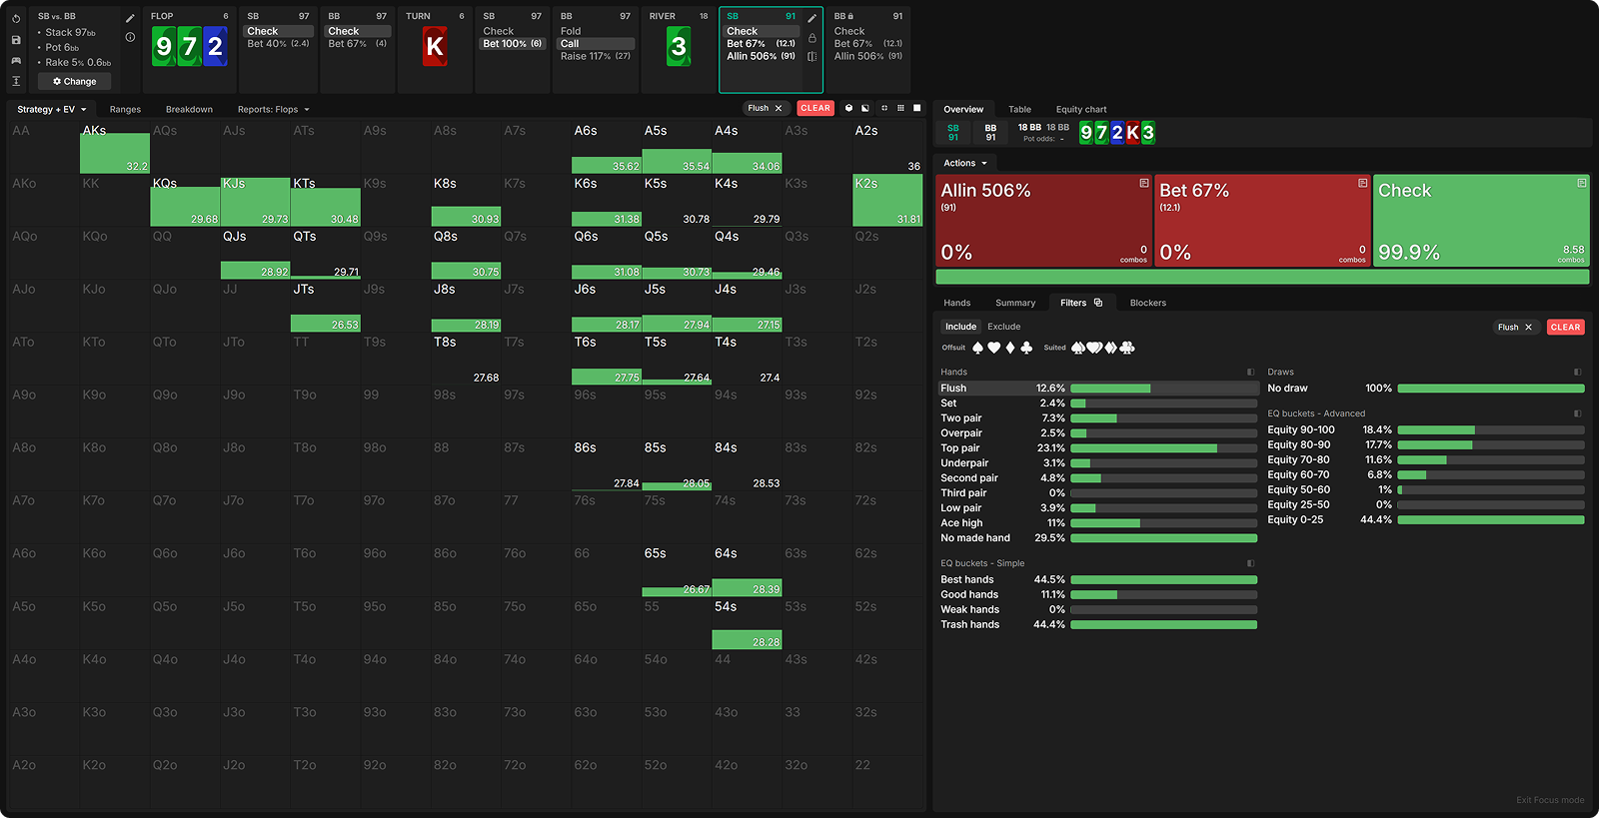Select the offsuit hearts suit filter icon
Viewport: 1599px width, 818px height.
[x=993, y=348]
